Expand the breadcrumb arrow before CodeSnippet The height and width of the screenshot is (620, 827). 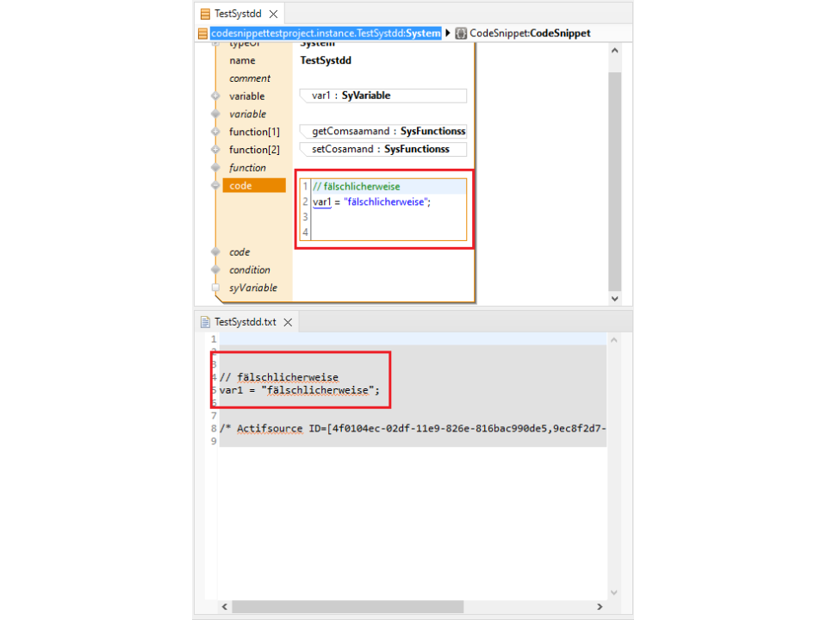point(448,34)
